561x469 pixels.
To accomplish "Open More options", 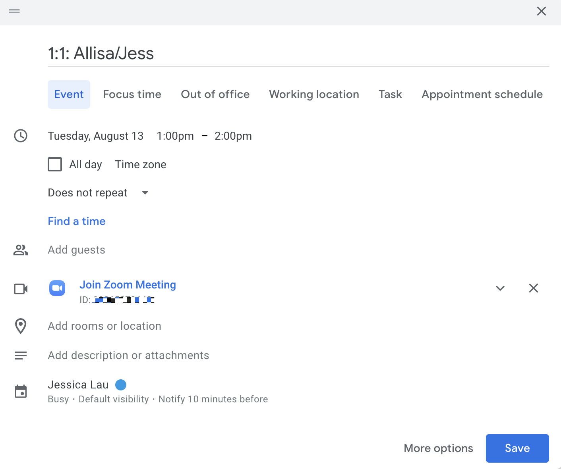I will tap(438, 448).
